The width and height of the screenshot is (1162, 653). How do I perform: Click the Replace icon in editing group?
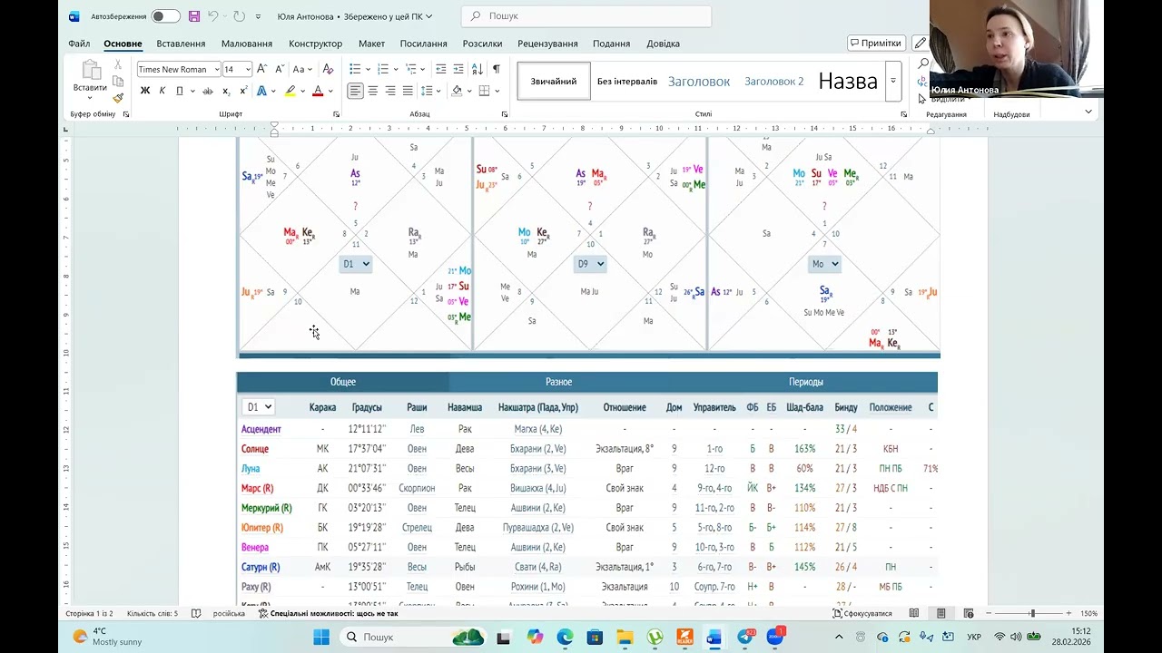[x=923, y=81]
